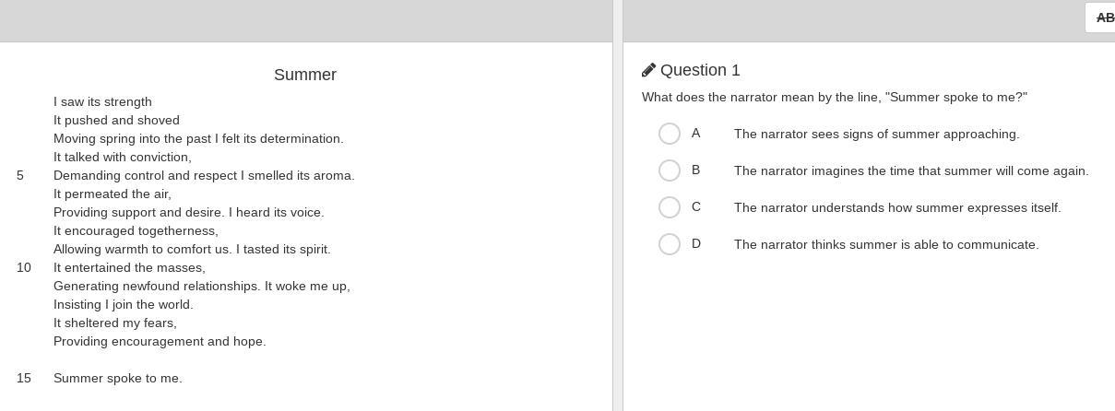
Task: Click answer "thinks summer is able to communicate"
Action: click(x=886, y=244)
